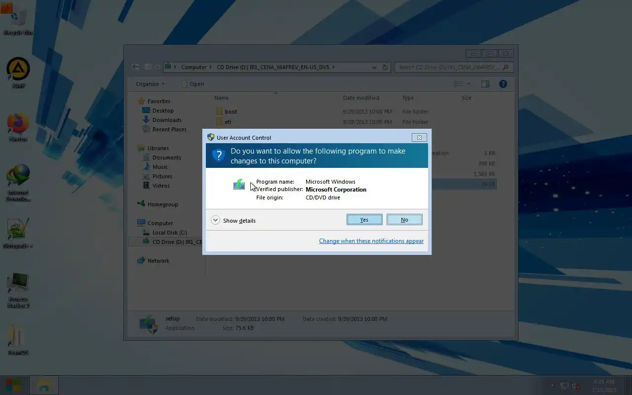
Task: Click Computer in Explorer address bar
Action: [x=194, y=67]
